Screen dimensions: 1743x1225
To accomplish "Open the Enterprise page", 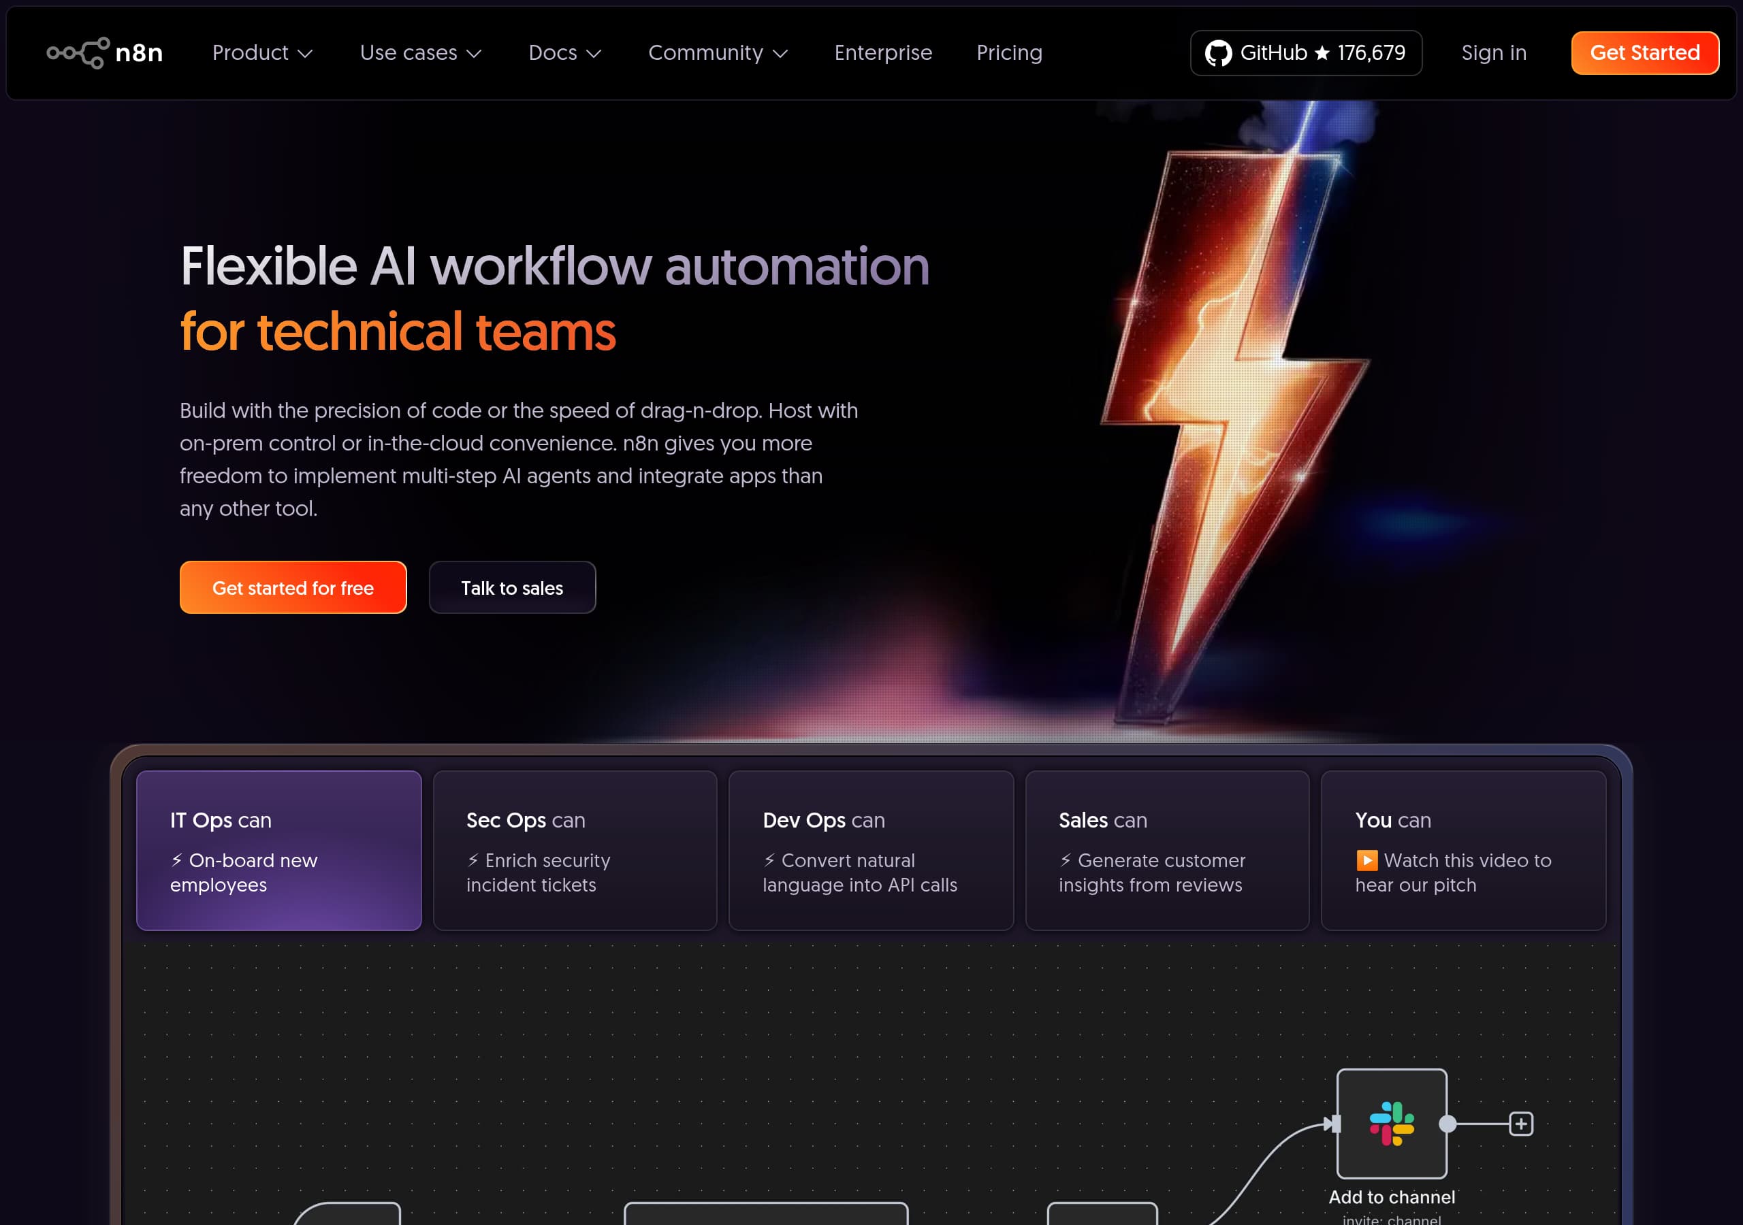I will [883, 52].
